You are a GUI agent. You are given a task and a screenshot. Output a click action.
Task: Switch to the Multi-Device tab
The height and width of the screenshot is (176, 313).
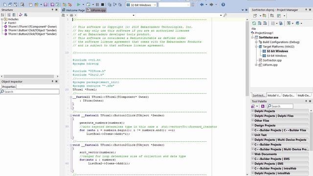click(304, 95)
